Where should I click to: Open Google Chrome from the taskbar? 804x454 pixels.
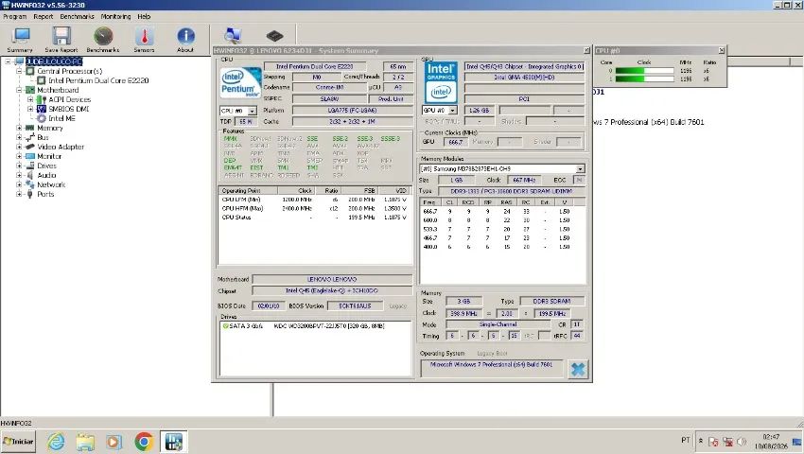(x=144, y=442)
